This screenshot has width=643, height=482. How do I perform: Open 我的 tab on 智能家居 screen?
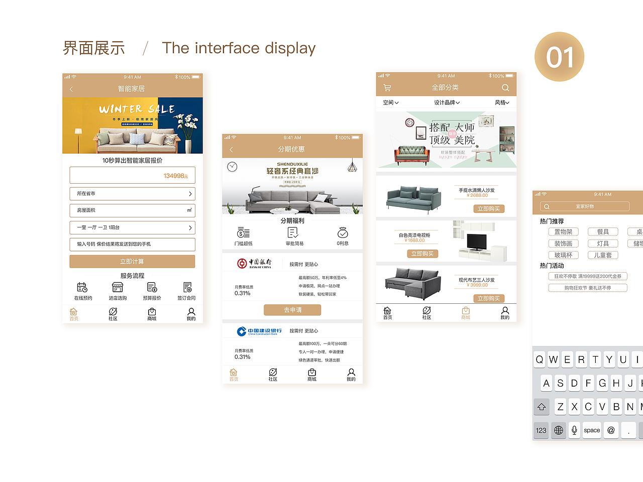[x=191, y=314]
